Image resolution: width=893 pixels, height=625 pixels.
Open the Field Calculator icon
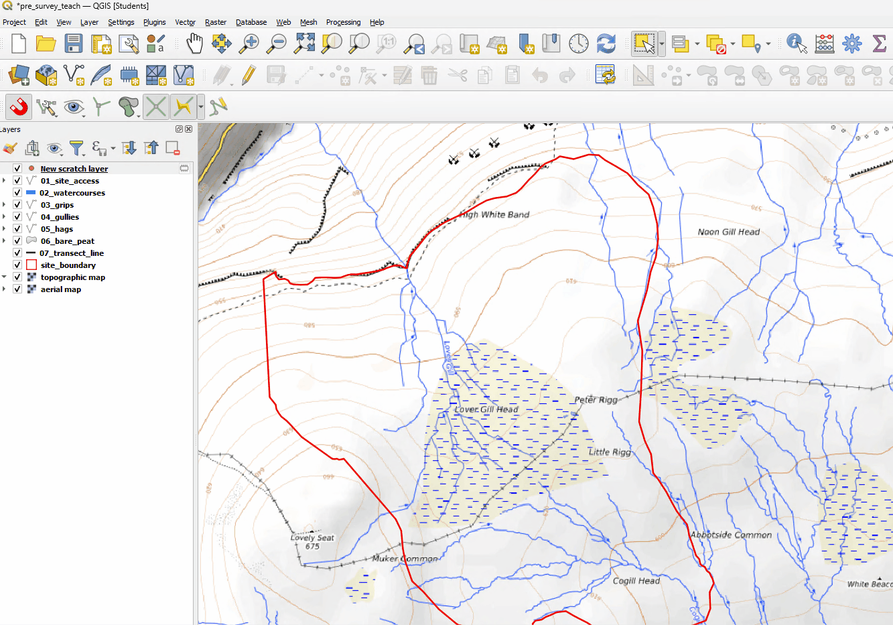pos(824,43)
